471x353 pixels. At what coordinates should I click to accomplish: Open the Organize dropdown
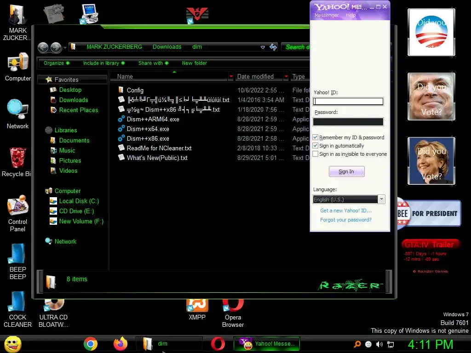(x=57, y=63)
